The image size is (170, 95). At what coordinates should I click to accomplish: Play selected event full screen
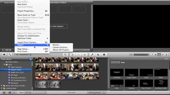pos(10,93)
